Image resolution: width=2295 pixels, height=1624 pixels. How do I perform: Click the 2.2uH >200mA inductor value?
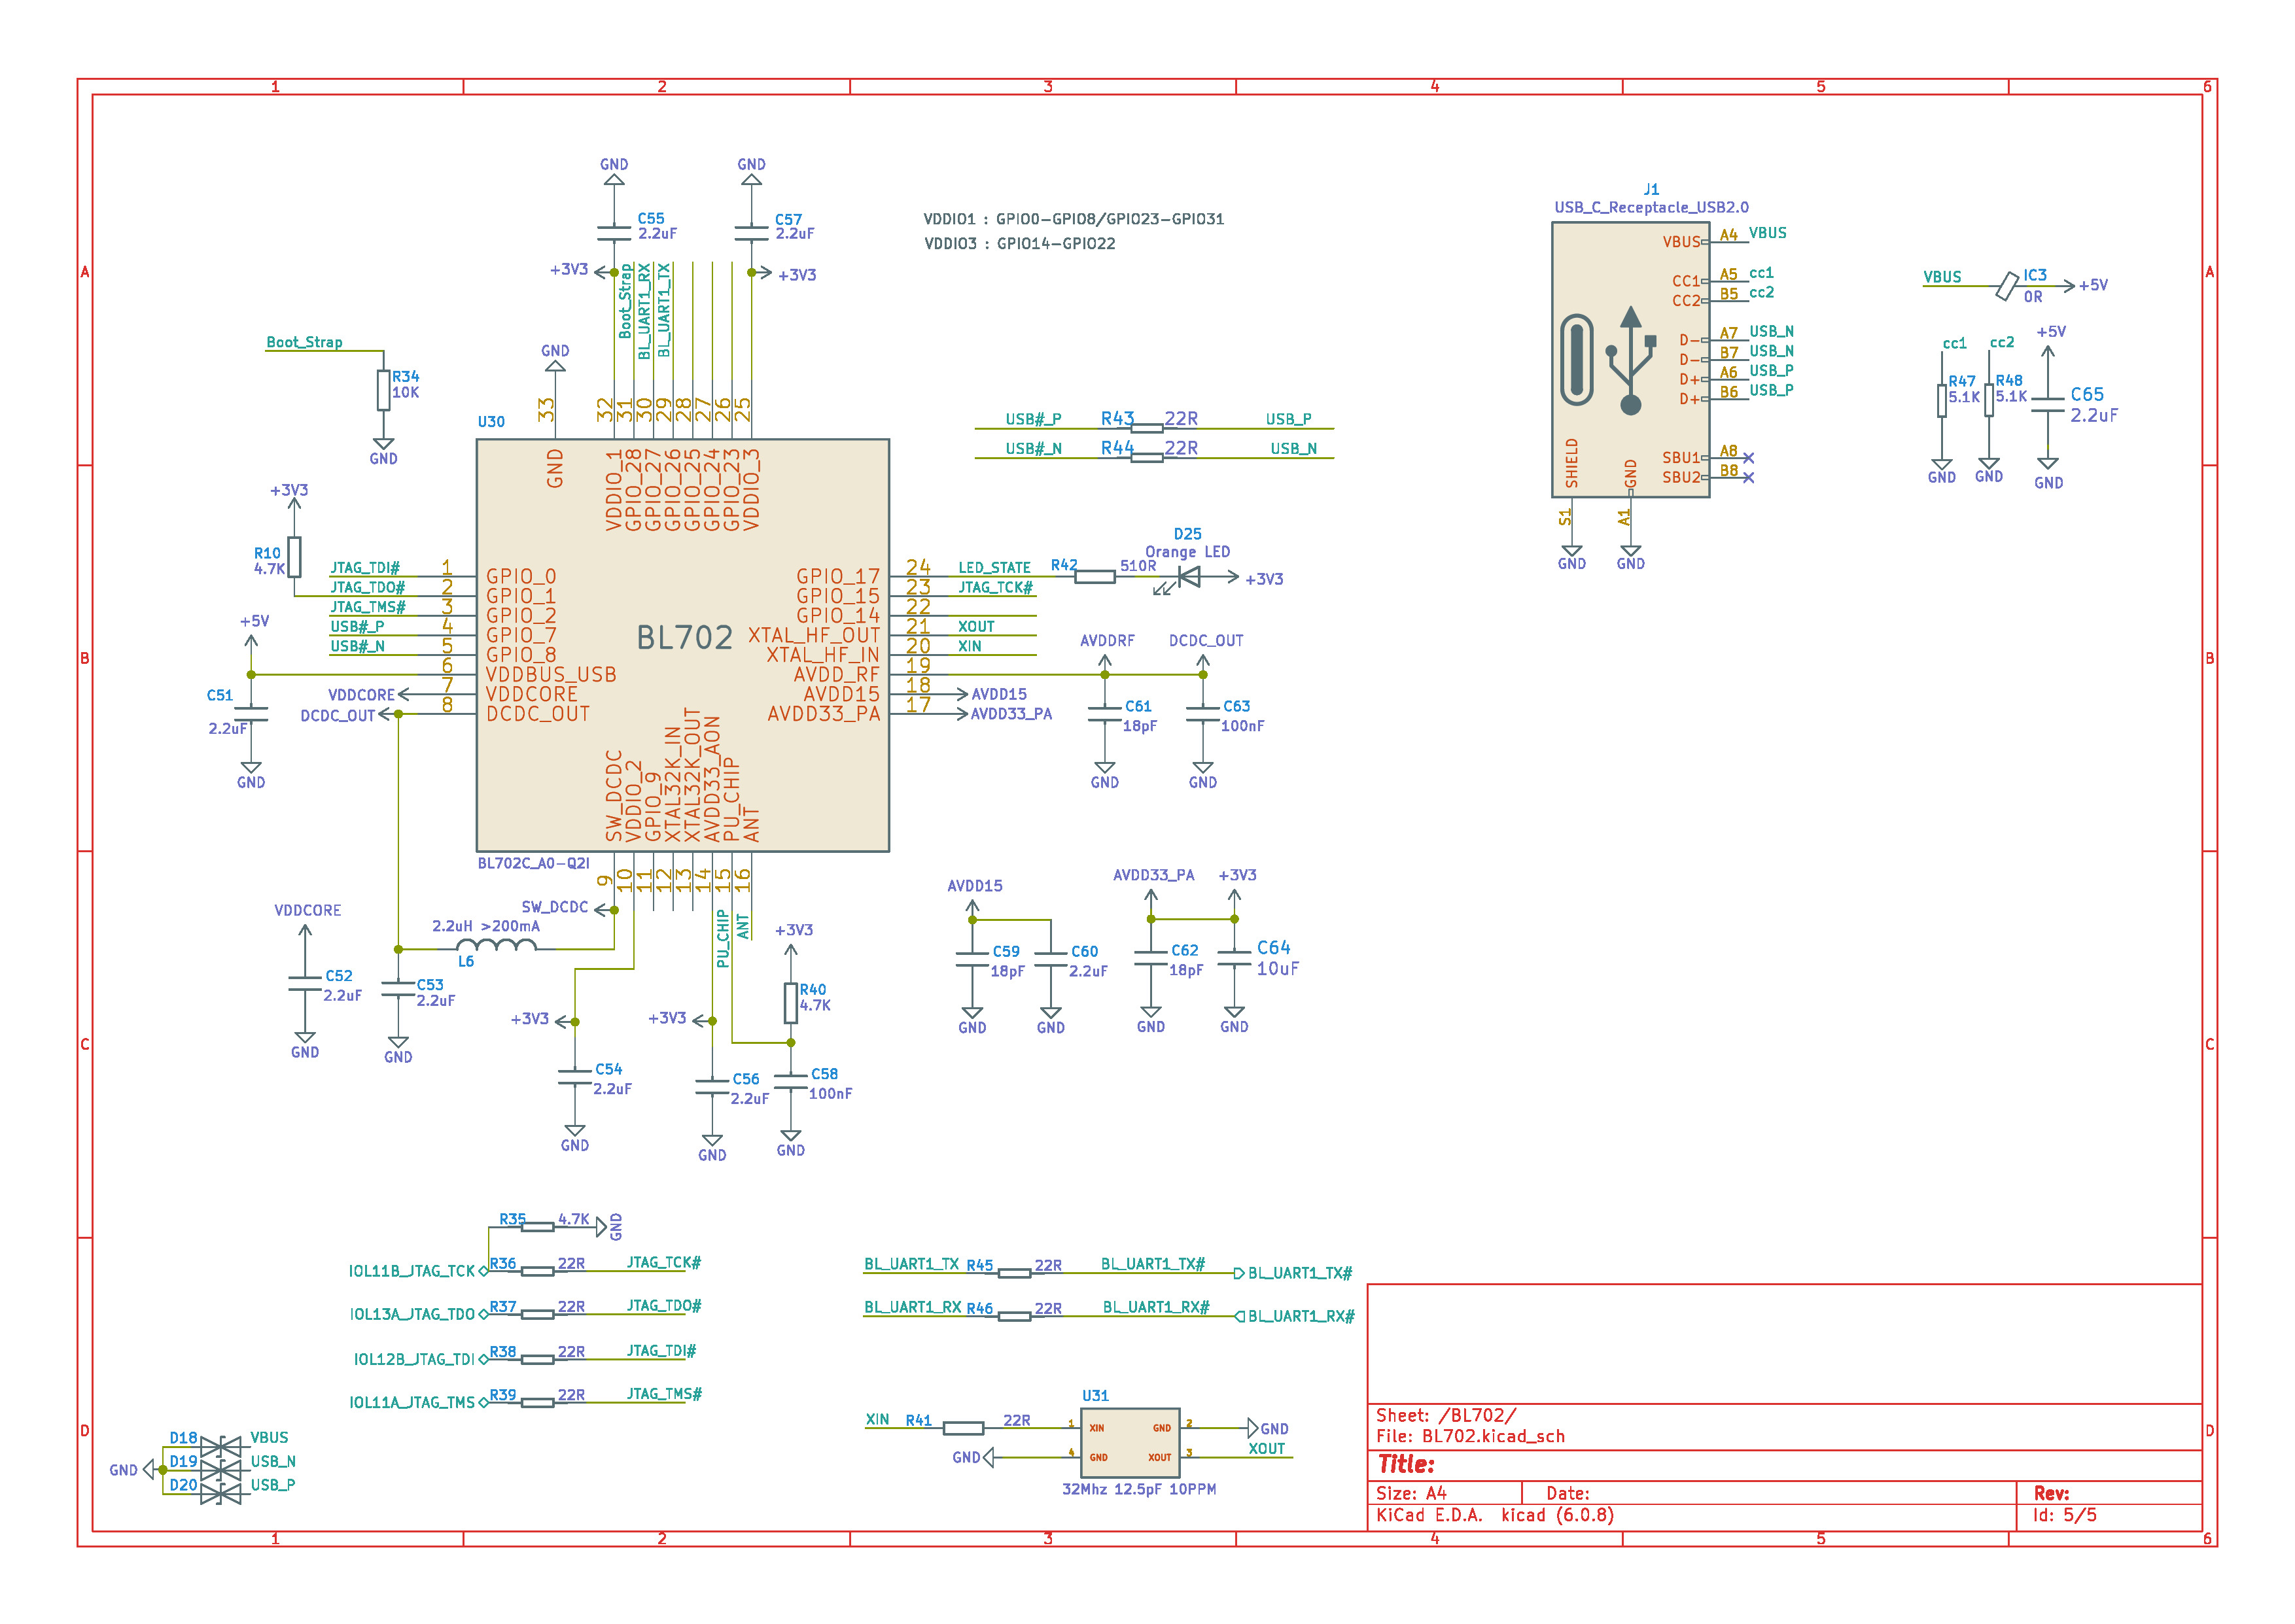pyautogui.click(x=486, y=926)
